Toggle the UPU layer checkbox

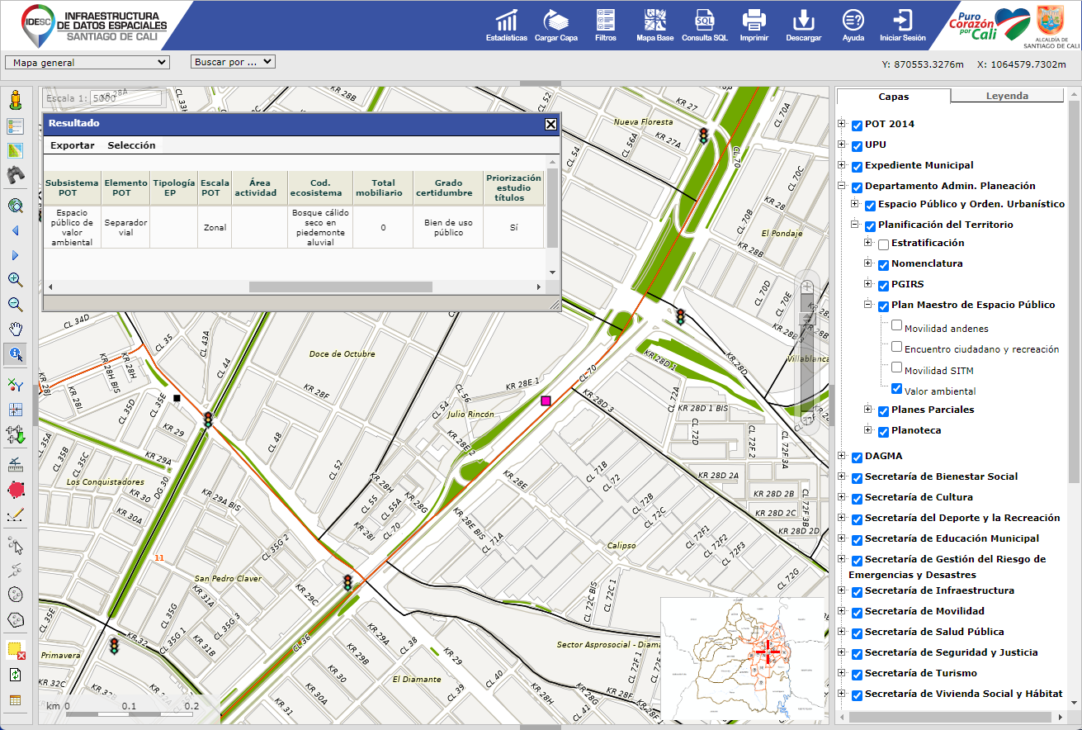click(857, 146)
